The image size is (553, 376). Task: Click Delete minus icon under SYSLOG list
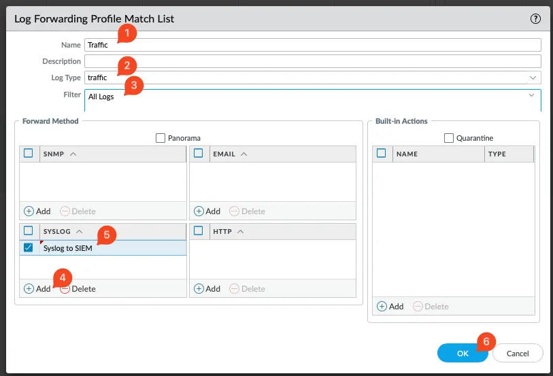[65, 288]
